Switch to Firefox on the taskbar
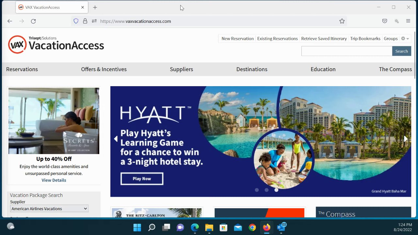The width and height of the screenshot is (418, 235). point(266,227)
